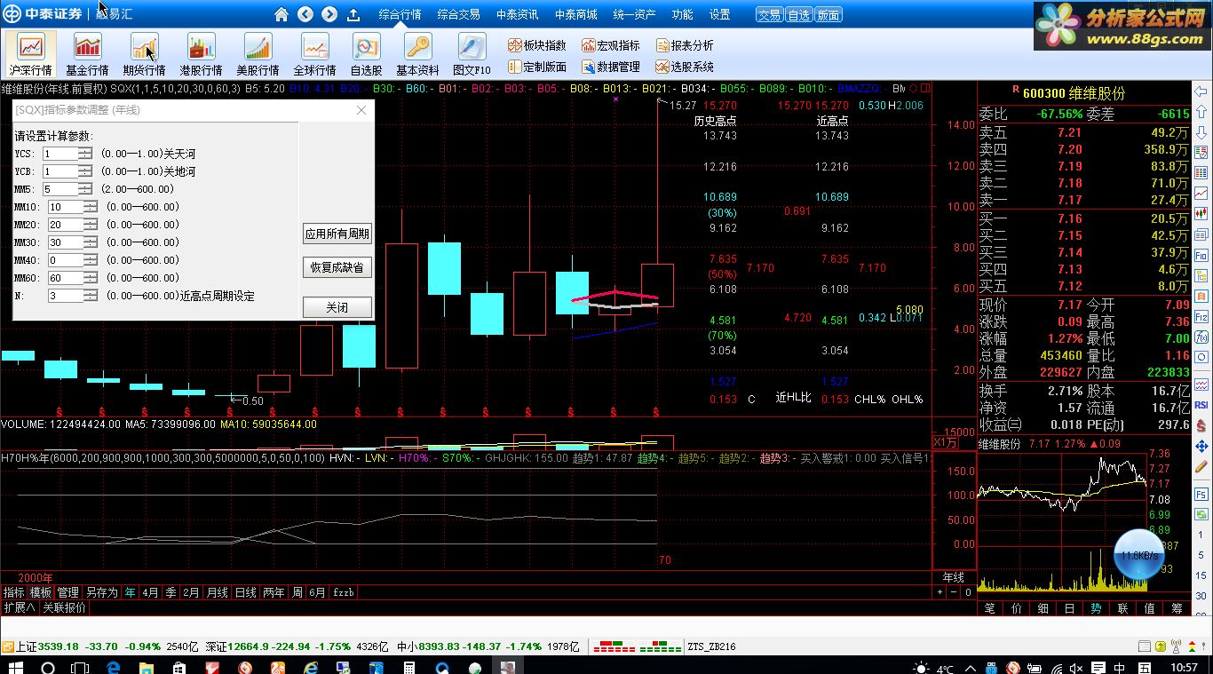1213x674 pixels.
Task: Open 定制版面 custom layout
Action: (x=537, y=67)
